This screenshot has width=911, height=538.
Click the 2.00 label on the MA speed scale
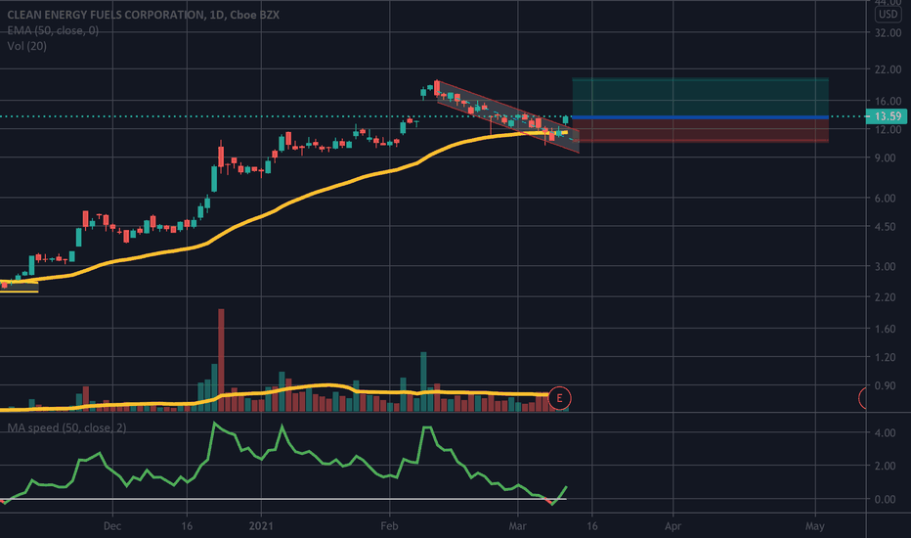pos(885,466)
